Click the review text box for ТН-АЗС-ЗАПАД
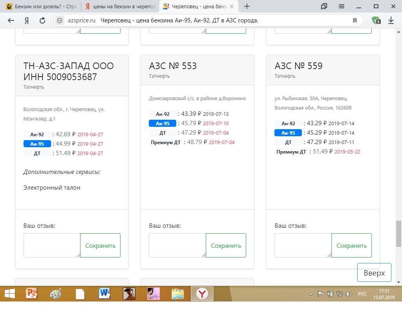402x318 pixels. click(x=52, y=245)
